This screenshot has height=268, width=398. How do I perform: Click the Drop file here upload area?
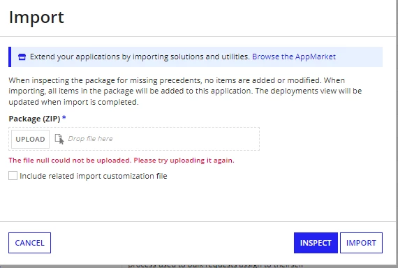tap(134, 139)
